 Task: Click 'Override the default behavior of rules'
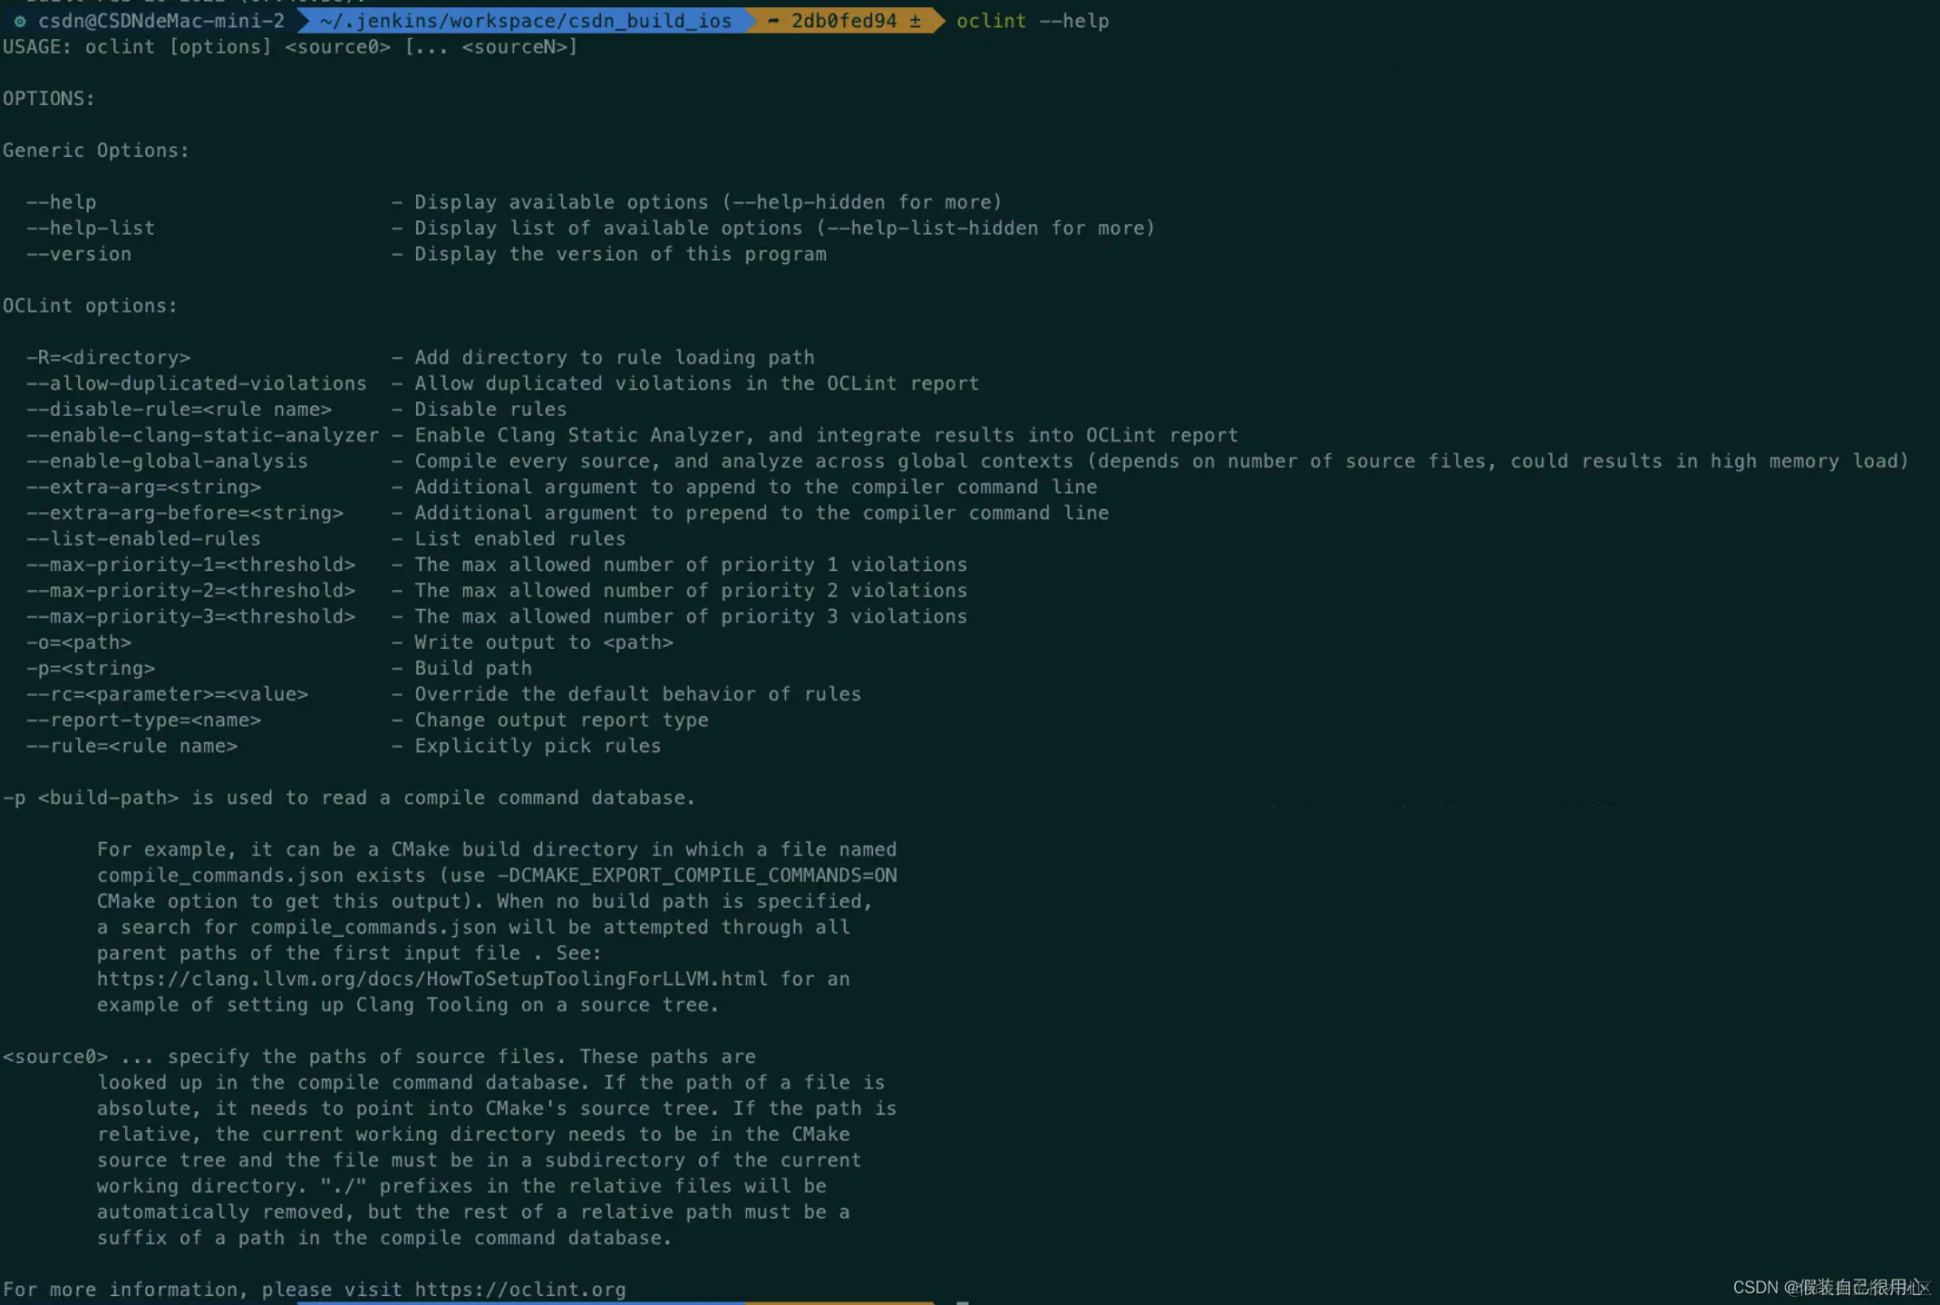638,695
